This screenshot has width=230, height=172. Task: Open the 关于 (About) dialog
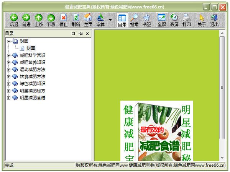tap(202, 20)
